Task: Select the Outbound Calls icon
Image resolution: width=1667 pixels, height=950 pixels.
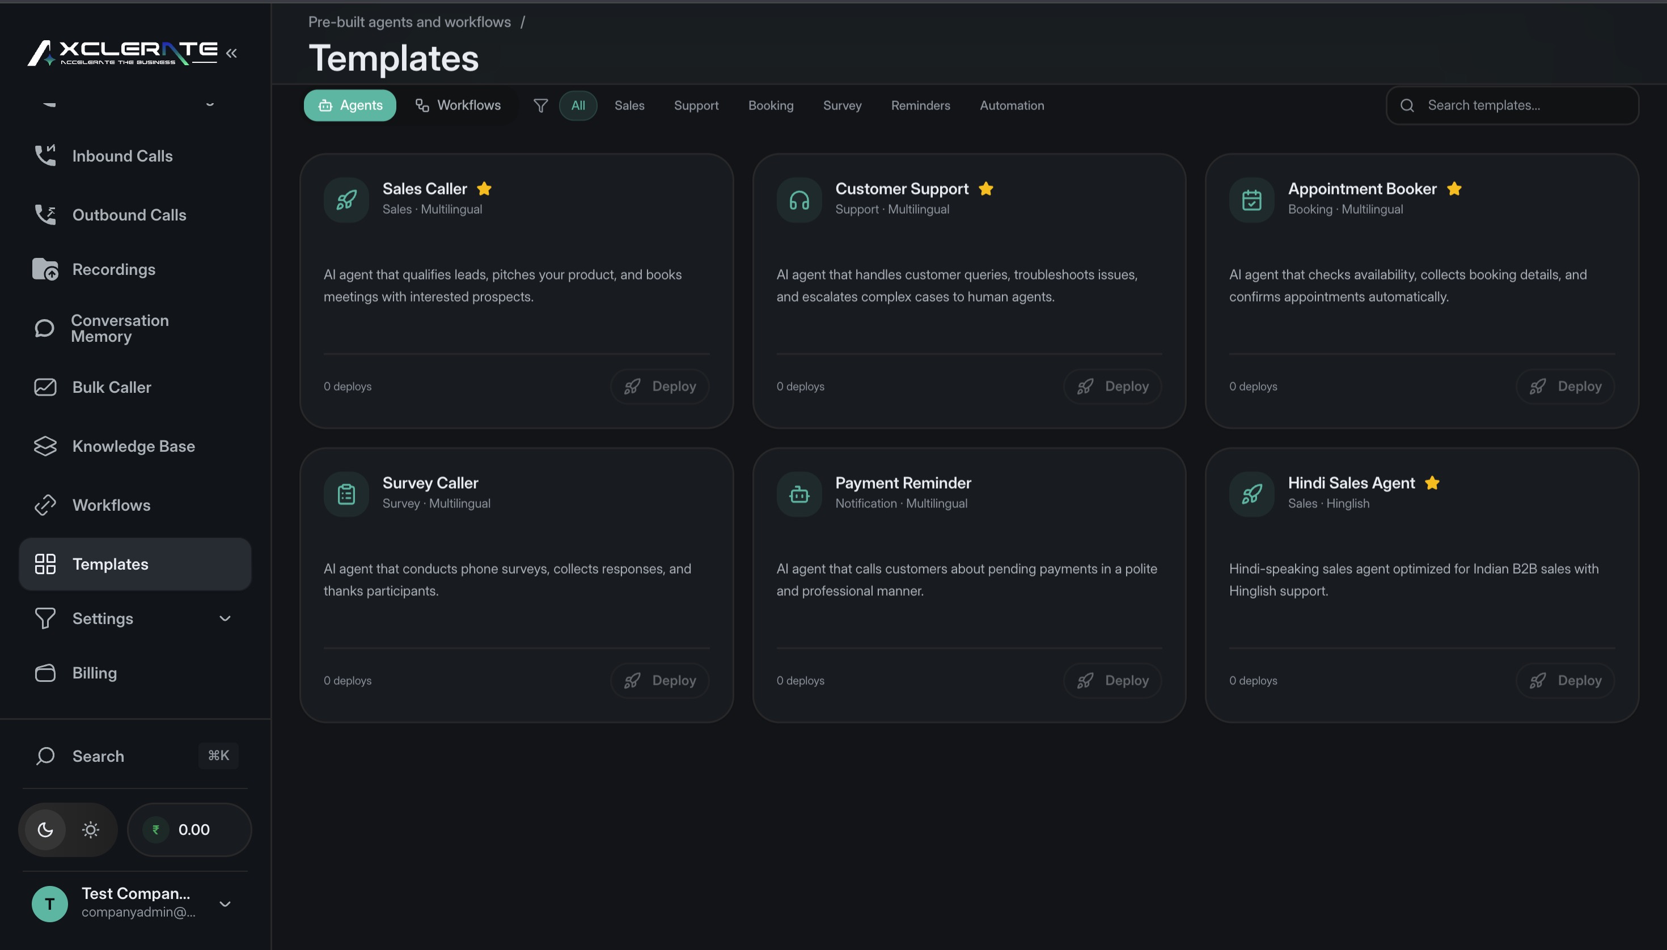Action: (44, 214)
